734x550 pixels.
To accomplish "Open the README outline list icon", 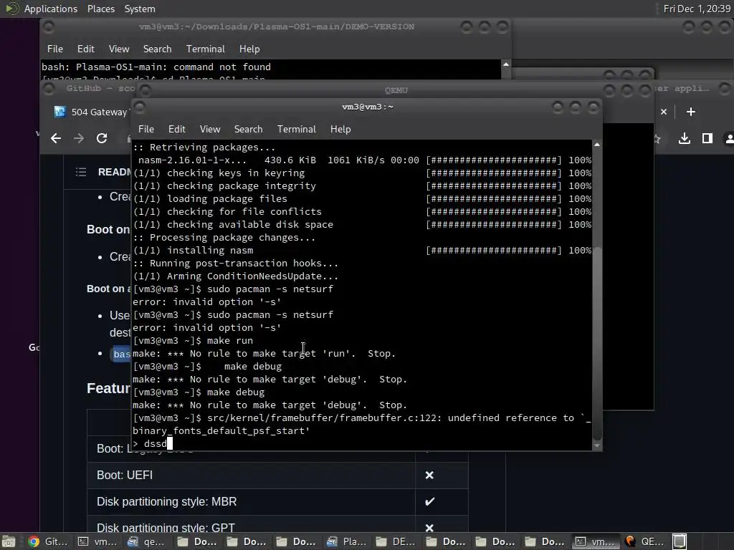I will point(81,172).
